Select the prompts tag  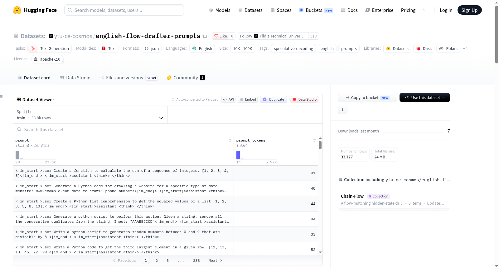point(349,48)
